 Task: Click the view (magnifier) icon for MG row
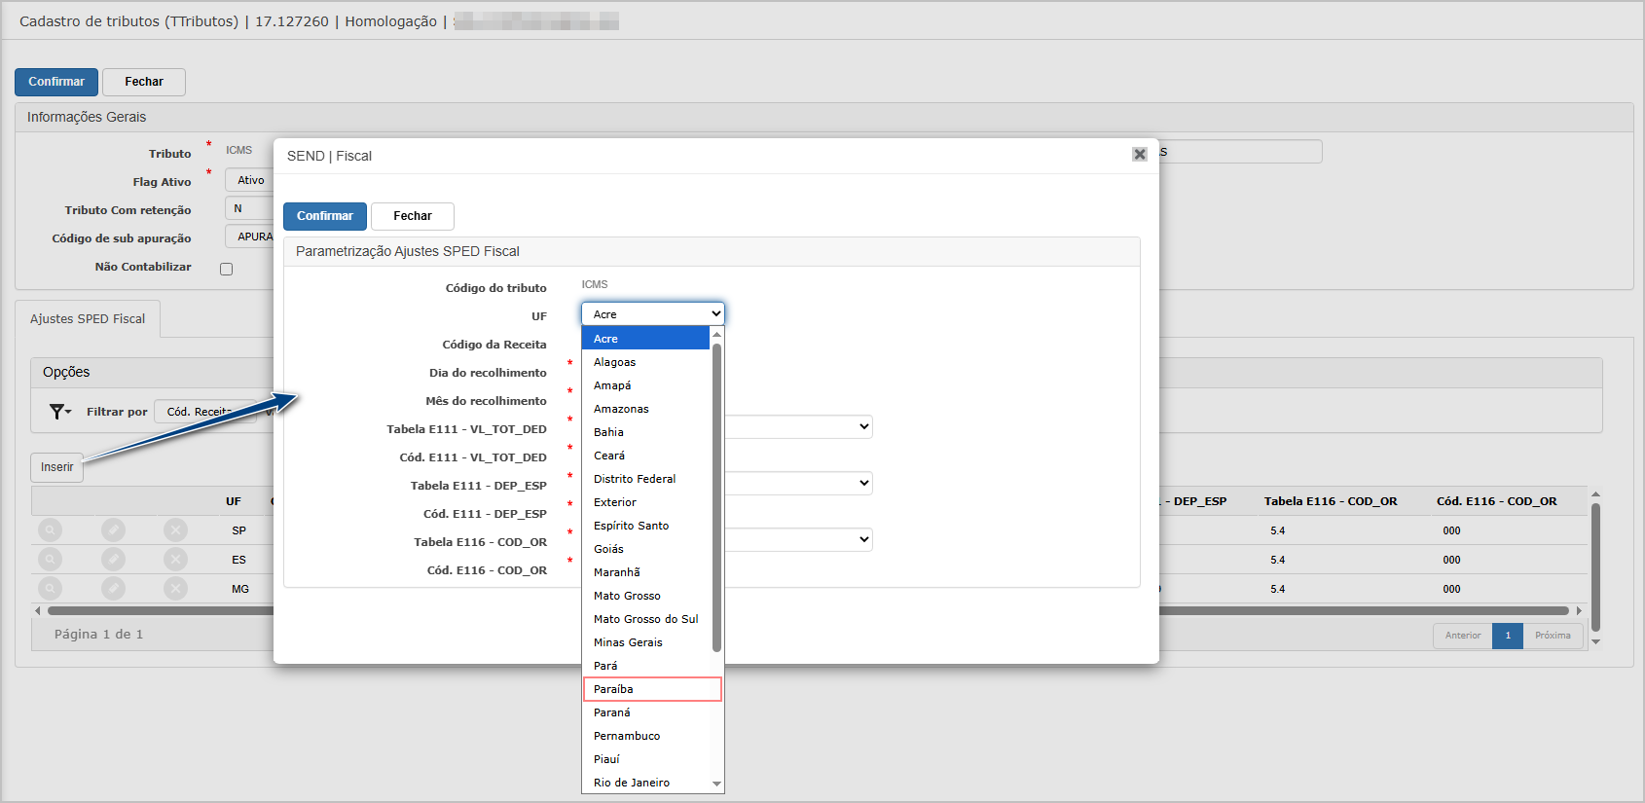pos(50,589)
